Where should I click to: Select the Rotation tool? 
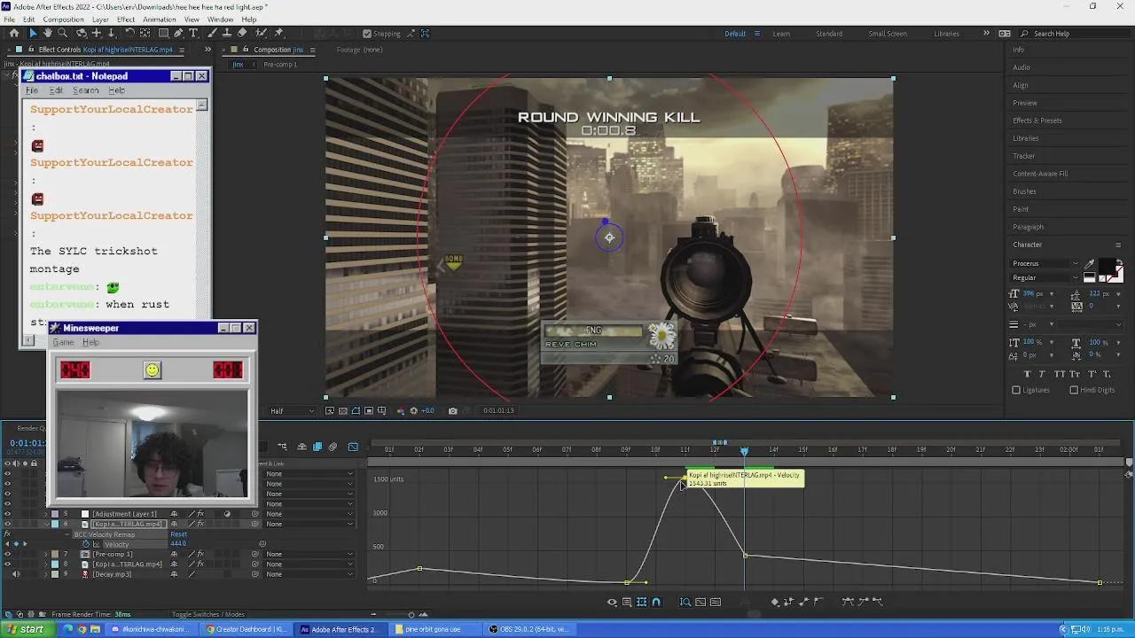click(129, 33)
